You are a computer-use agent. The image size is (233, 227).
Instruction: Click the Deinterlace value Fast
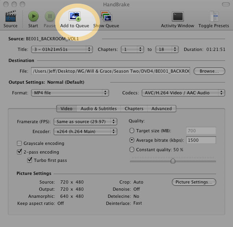click(138, 203)
